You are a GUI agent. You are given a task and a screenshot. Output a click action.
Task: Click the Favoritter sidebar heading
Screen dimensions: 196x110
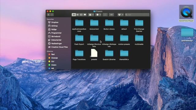[50, 19]
